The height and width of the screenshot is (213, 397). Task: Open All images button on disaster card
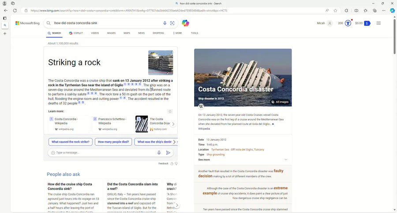coord(280,102)
